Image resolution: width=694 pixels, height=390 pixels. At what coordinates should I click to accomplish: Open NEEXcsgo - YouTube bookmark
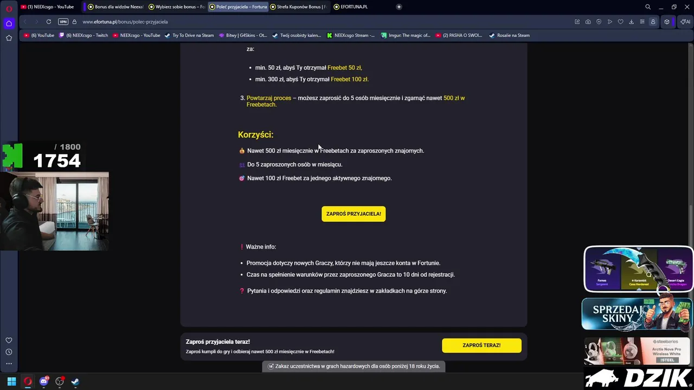(x=137, y=35)
